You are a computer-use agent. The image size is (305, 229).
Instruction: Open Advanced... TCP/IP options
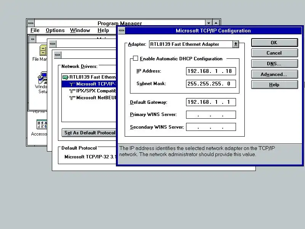point(274,74)
